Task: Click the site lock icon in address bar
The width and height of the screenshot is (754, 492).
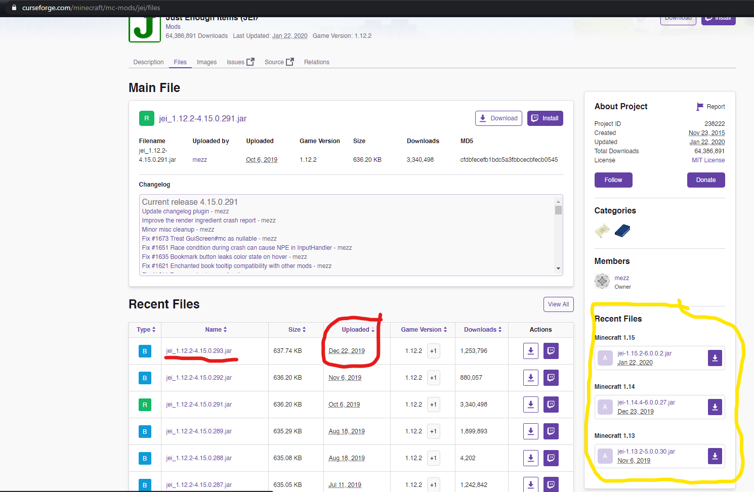Action: [x=14, y=8]
